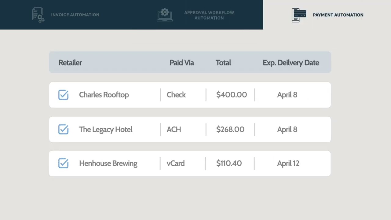Open The Legacy Hotel retailer name
This screenshot has height=220, width=391.
106,130
